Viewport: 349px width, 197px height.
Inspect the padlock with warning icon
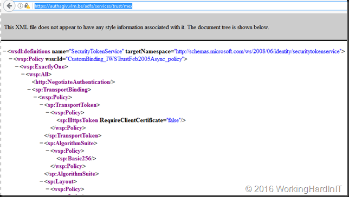pos(27,6)
